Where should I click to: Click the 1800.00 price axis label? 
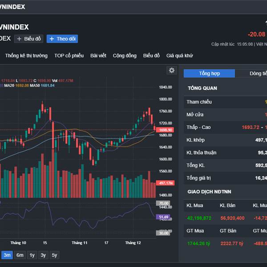166,99
